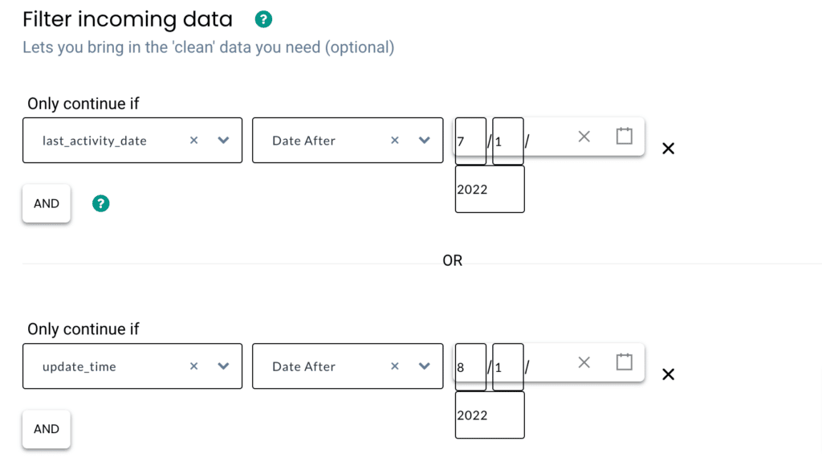The width and height of the screenshot is (822, 470).
Task: Open calendar picker for last_activity_date filter
Action: tap(625, 136)
